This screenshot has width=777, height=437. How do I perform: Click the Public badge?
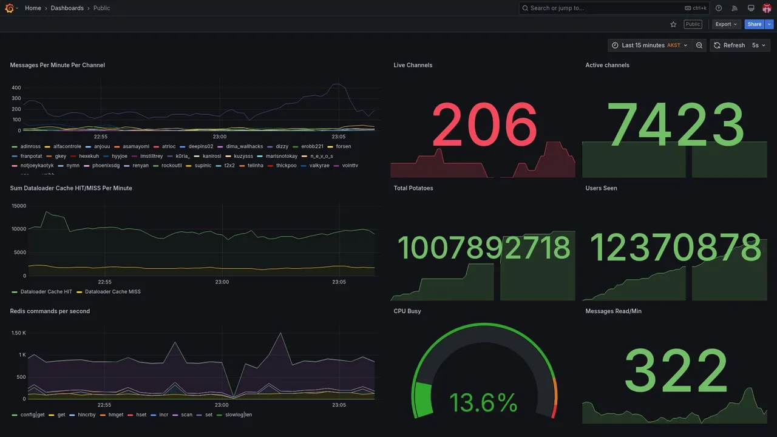click(693, 24)
